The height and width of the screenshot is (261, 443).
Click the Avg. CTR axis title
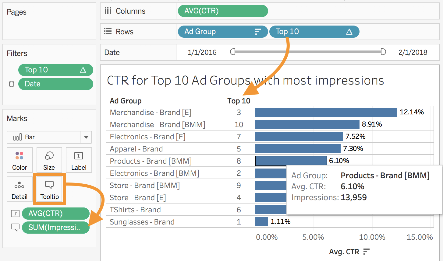(x=344, y=252)
